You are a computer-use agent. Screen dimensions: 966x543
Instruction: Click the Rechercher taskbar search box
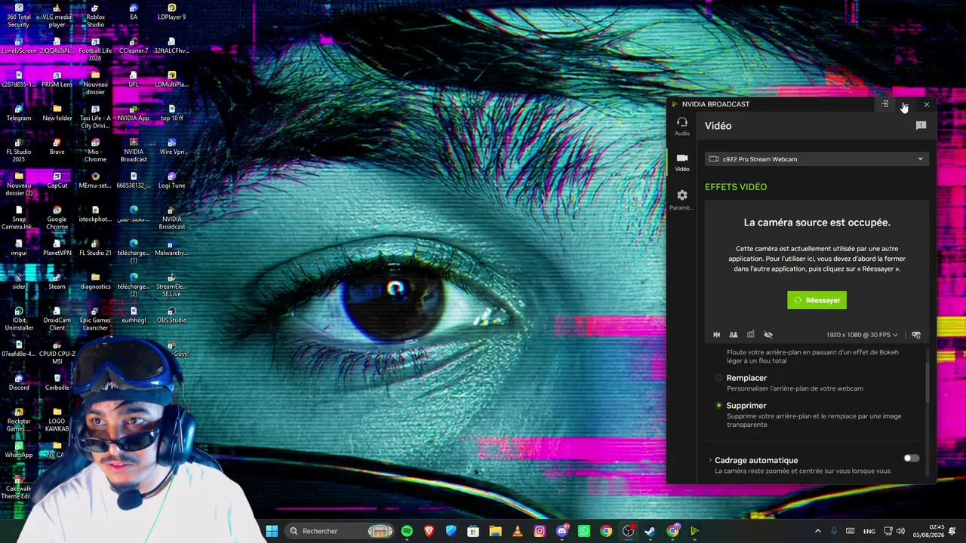pyautogui.click(x=339, y=531)
